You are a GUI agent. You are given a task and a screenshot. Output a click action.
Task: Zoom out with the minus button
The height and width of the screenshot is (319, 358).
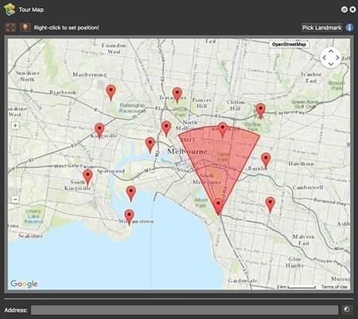point(15,199)
